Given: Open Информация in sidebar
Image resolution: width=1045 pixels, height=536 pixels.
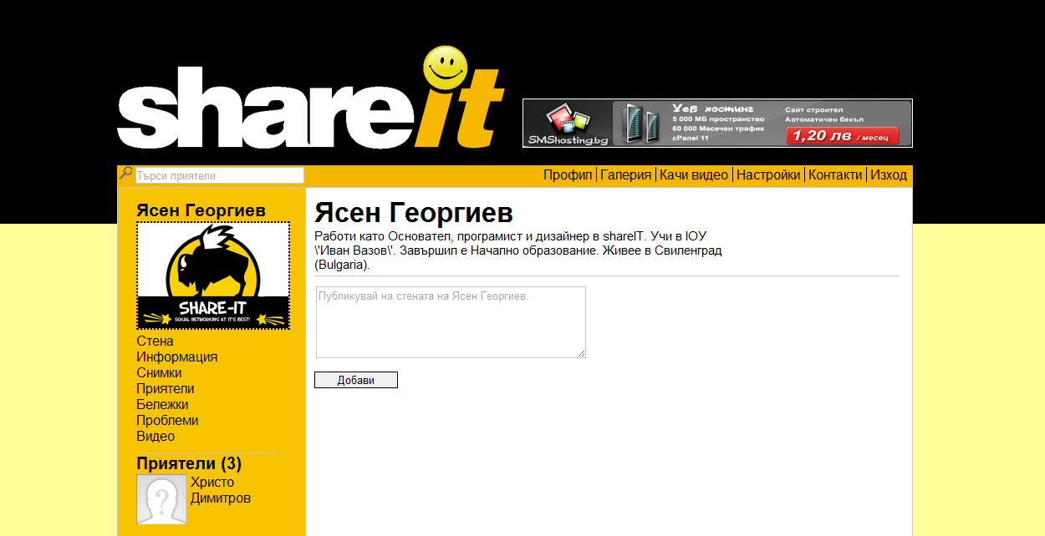Looking at the screenshot, I should coord(176,357).
